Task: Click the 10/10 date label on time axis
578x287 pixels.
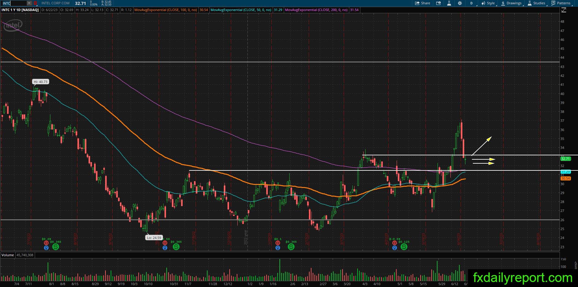Action: click(x=148, y=284)
